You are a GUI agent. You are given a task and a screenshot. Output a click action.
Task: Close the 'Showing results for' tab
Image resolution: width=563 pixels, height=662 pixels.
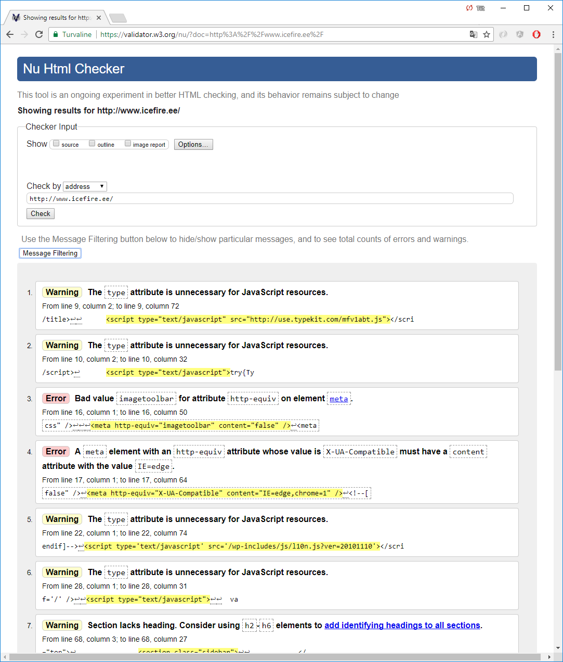99,18
